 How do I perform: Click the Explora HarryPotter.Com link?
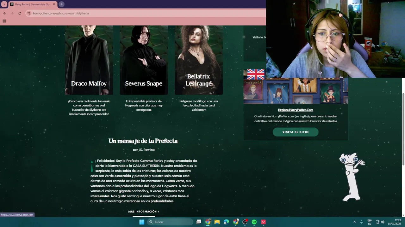click(296, 110)
